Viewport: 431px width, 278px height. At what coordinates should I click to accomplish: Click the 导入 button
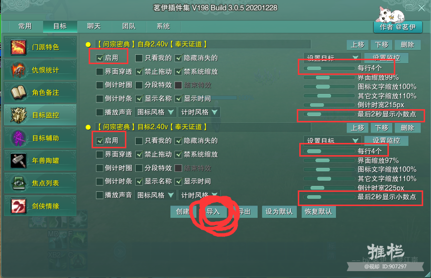pyautogui.click(x=214, y=211)
